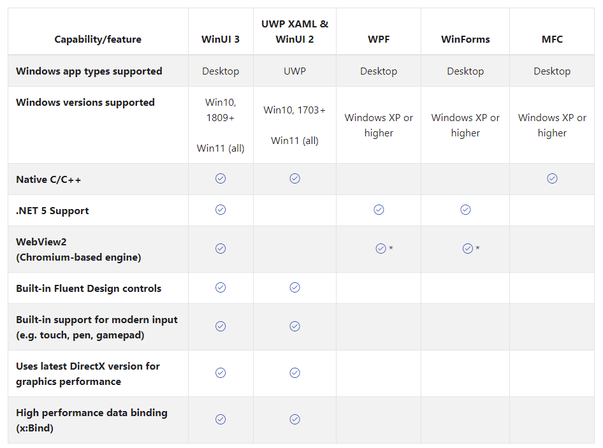Click the WinUI 3 column header
Screen dimensions: 603x448
221,40
